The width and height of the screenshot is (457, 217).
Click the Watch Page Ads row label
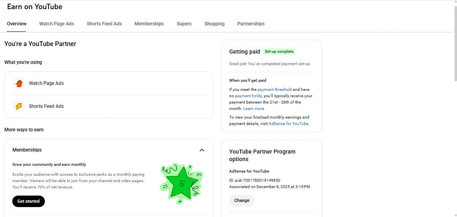(46, 83)
